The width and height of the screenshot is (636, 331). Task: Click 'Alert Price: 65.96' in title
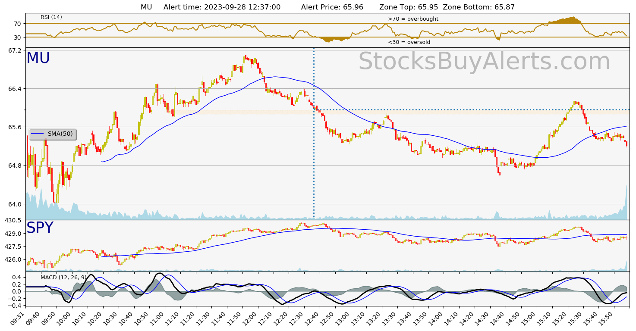coord(332,7)
